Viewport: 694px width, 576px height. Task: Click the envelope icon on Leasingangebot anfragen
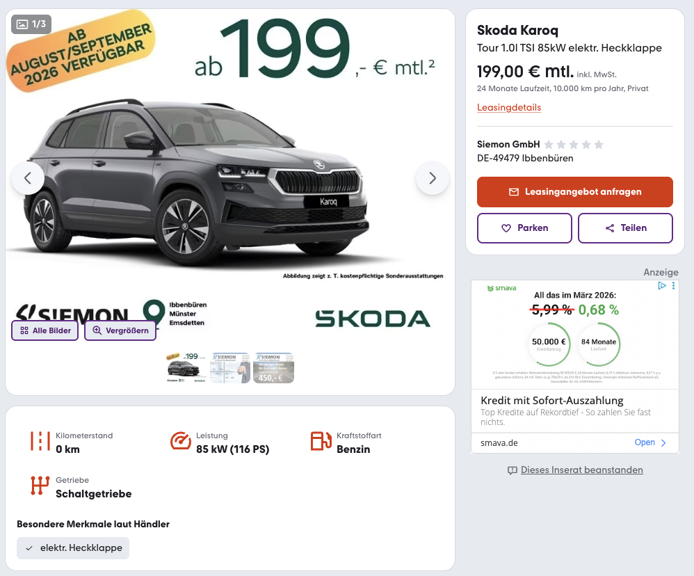[514, 192]
